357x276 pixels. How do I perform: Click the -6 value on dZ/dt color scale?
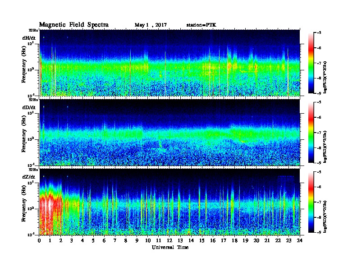(x=319, y=187)
